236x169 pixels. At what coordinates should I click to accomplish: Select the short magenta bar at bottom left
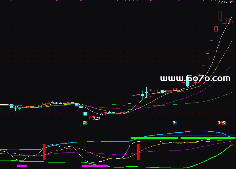(x=22, y=165)
